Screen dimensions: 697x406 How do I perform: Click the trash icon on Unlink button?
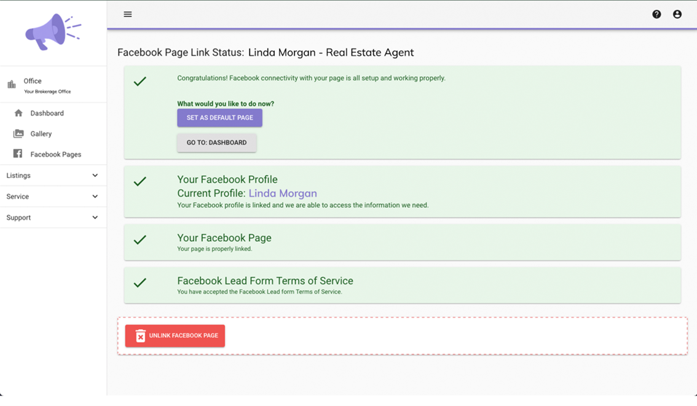140,336
